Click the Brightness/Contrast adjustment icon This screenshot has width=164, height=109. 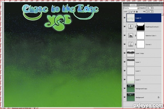(131, 27)
